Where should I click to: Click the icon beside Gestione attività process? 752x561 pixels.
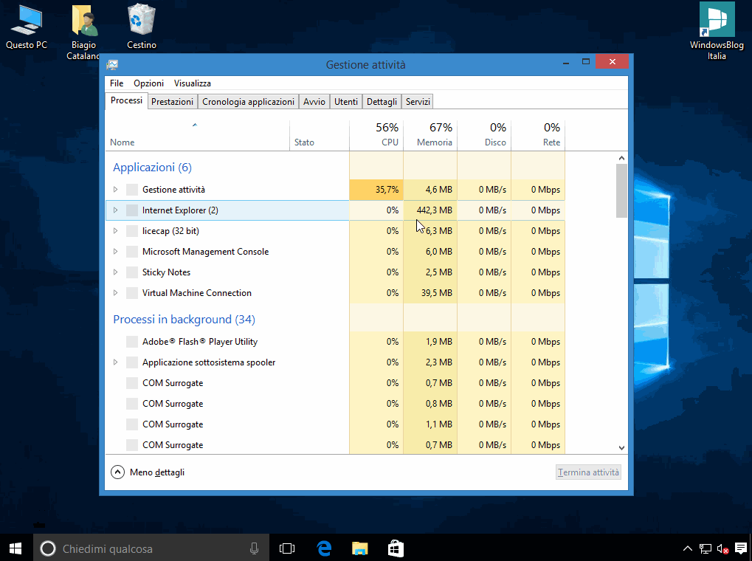(132, 190)
